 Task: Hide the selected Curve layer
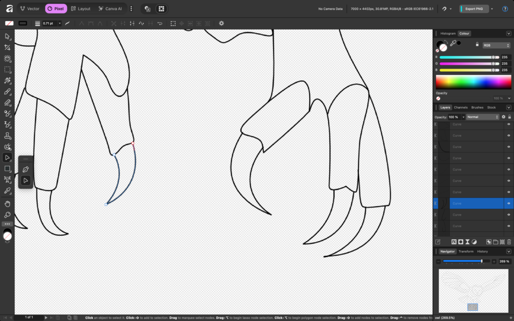(508, 203)
